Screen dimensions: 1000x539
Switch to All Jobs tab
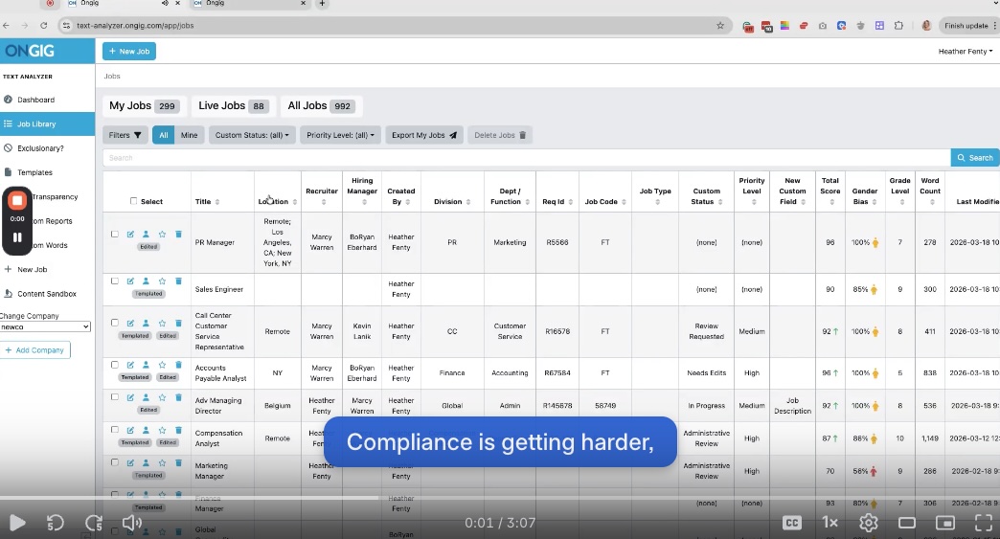tap(322, 105)
